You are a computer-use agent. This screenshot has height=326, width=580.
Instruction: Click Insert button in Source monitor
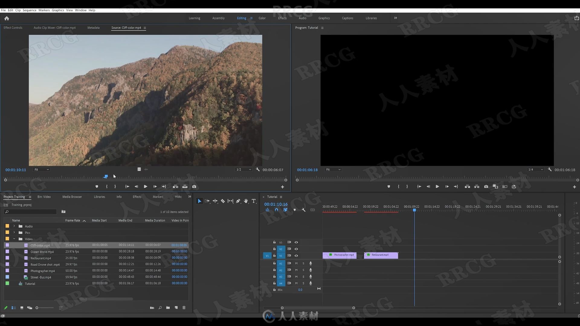click(176, 187)
